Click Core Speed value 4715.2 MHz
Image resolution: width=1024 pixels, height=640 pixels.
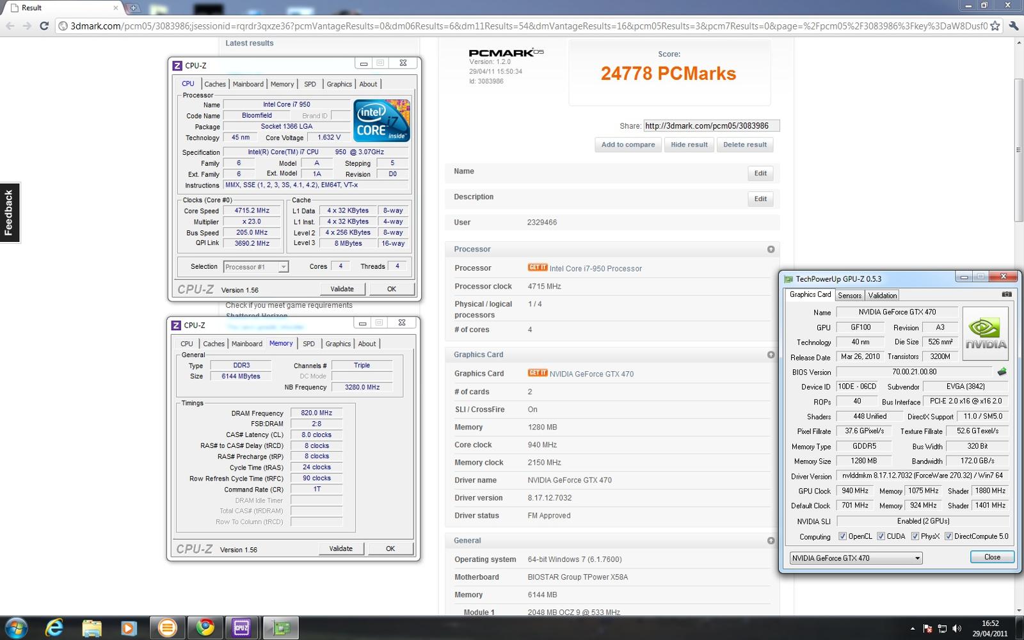pos(252,211)
